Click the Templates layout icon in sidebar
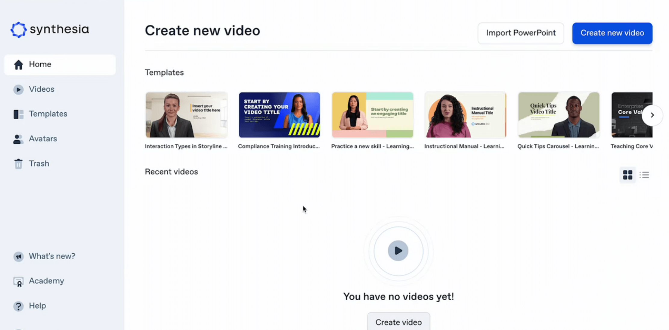This screenshot has height=330, width=669. 18,114
